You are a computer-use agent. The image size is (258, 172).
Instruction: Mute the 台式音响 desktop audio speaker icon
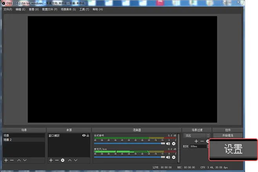click(x=168, y=144)
